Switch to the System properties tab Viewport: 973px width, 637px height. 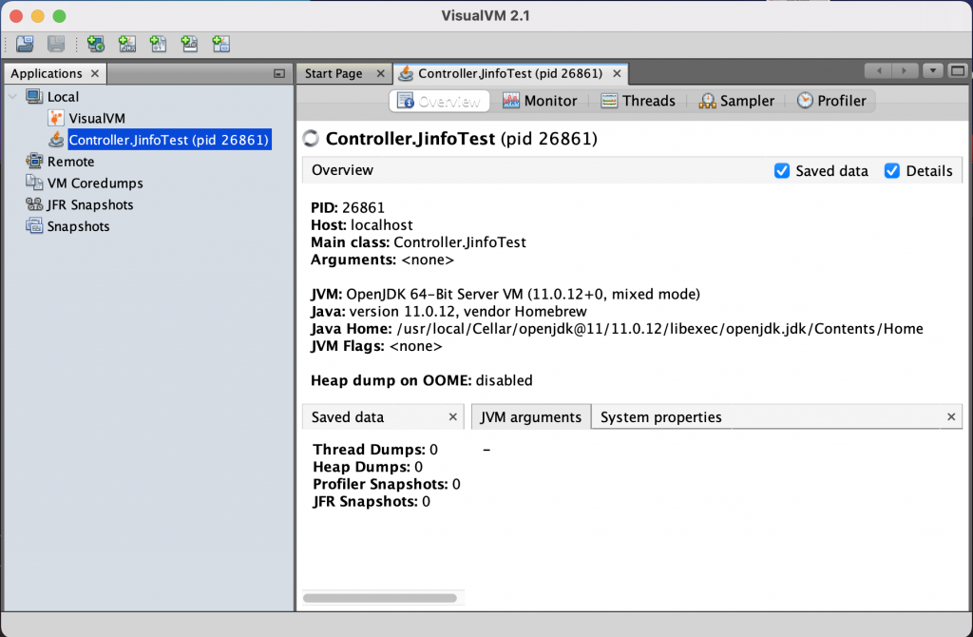[661, 417]
